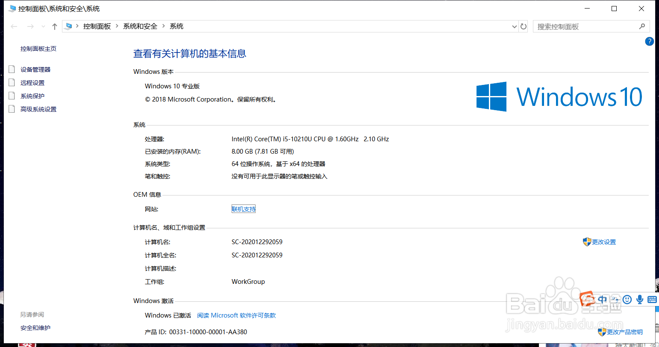Toggle Sogou punctuation mode icon
This screenshot has width=659, height=347.
click(615, 300)
